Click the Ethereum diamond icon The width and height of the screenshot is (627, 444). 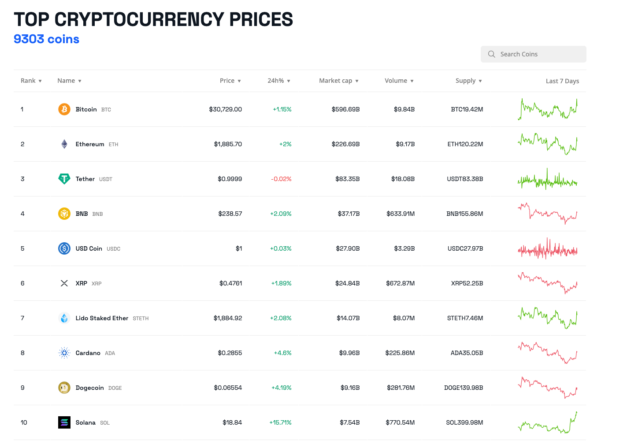64,144
